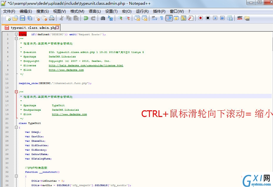The height and width of the screenshot is (187, 273).
Task: Follow the dedecms.com link on line 19
Action: 69,114
